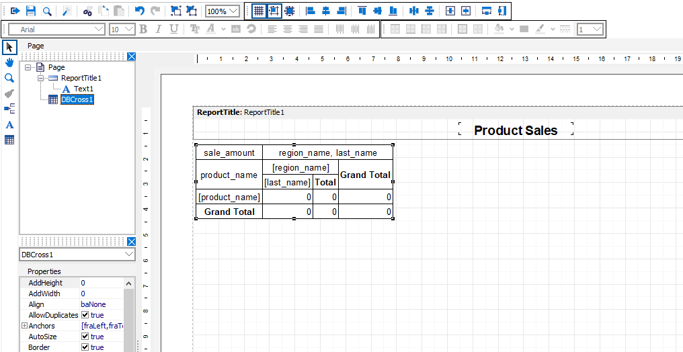Click the Align left edges icon
683x352 pixels.
[310, 11]
